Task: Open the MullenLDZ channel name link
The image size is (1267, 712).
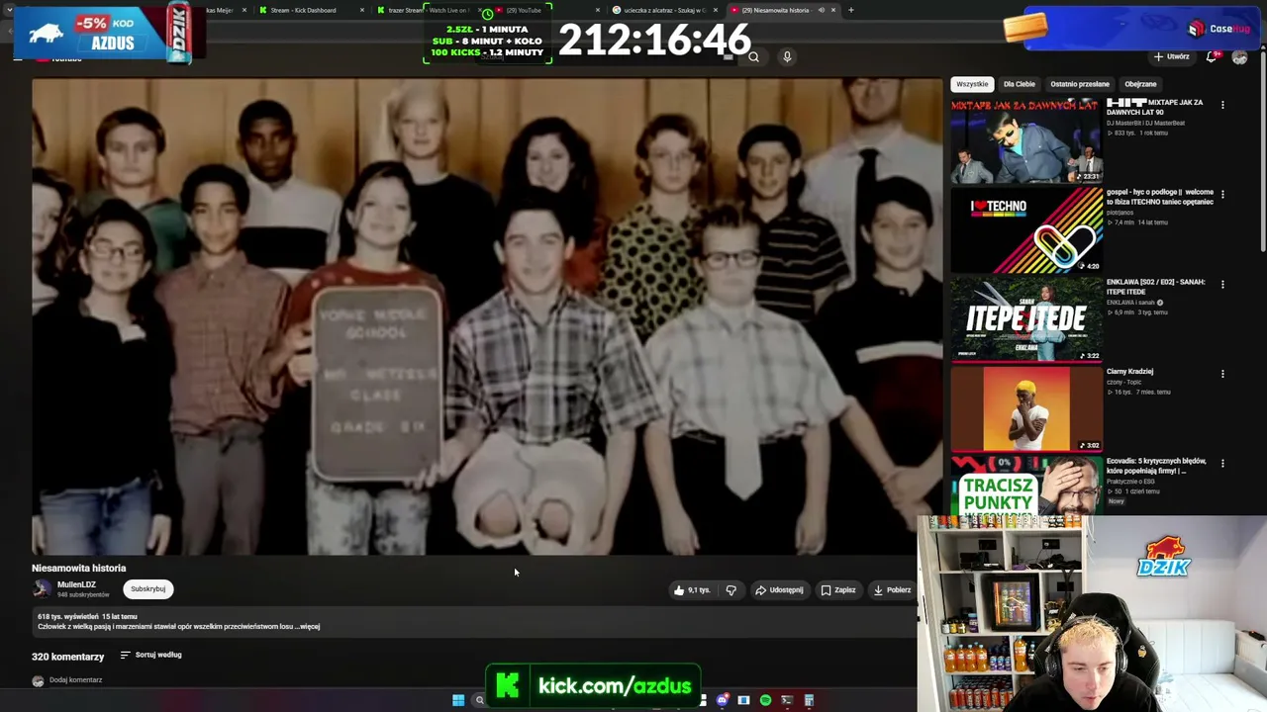Action: (x=76, y=584)
